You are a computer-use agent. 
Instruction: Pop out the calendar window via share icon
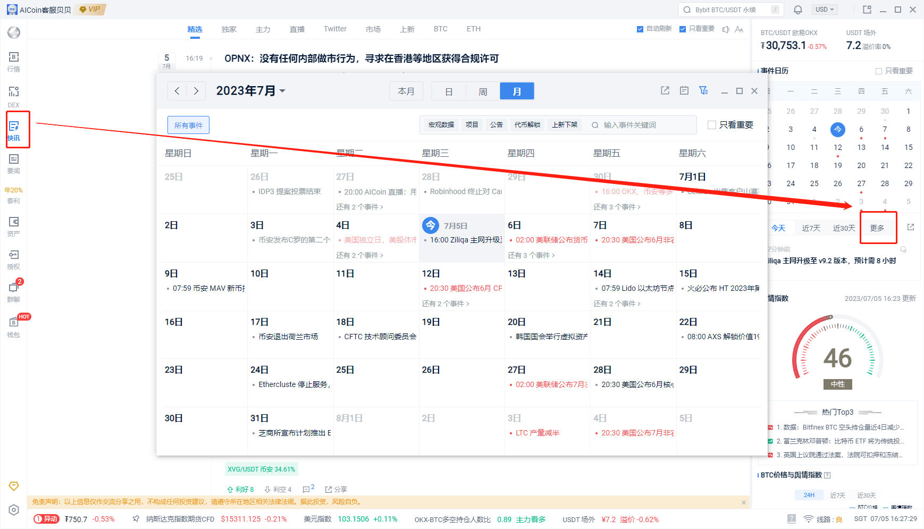[665, 91]
